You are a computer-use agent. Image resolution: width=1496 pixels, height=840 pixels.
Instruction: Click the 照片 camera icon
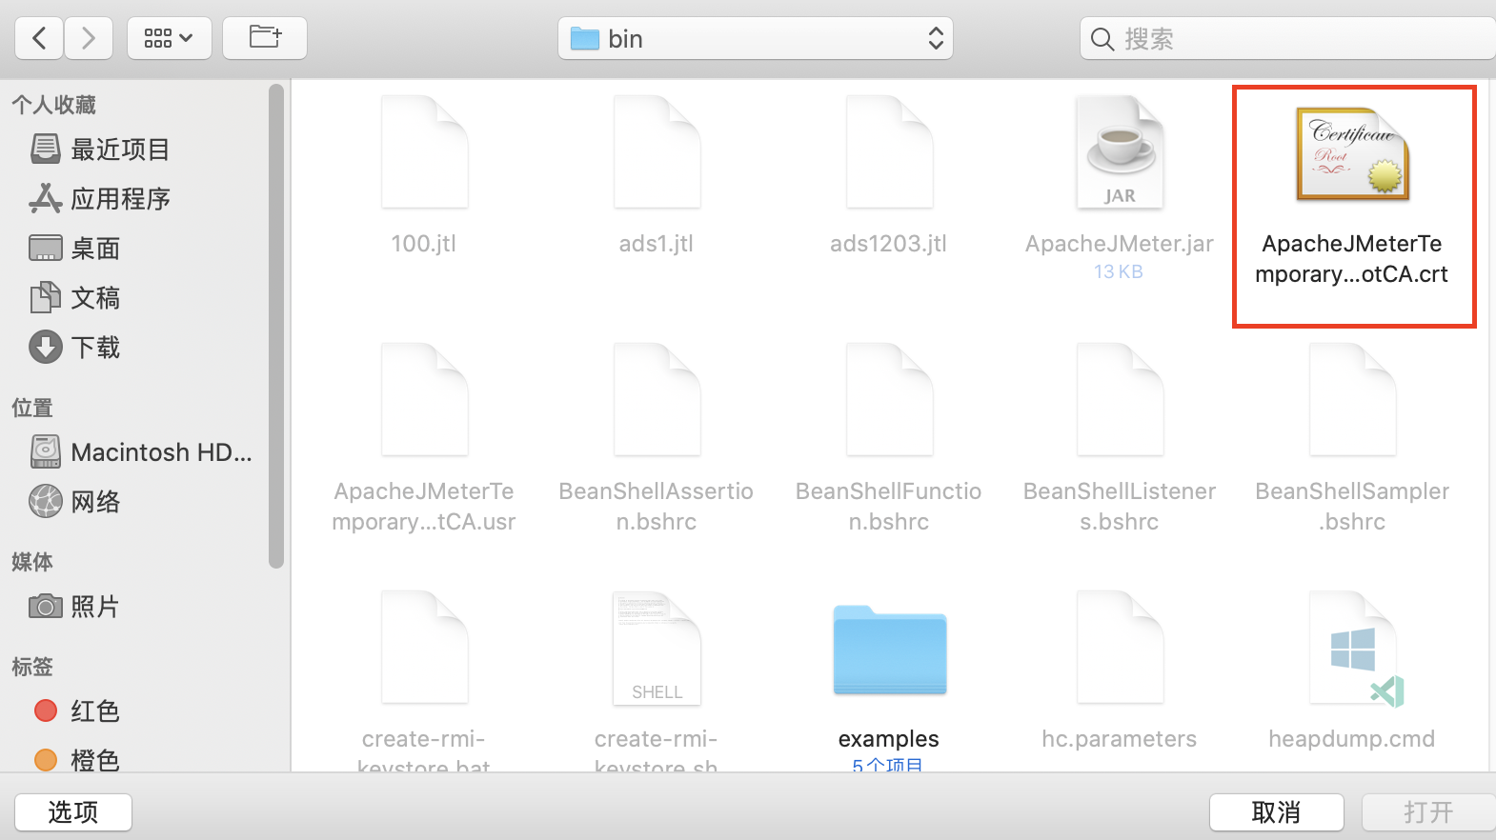(x=46, y=606)
